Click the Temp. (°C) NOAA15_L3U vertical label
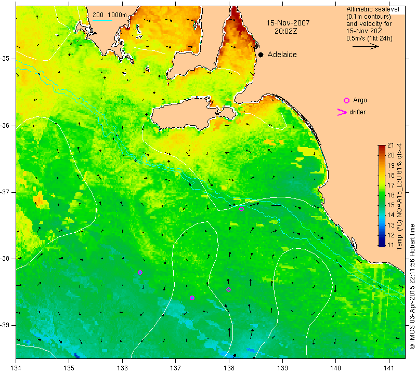Viewport: 416px width, 374px height. click(399, 196)
